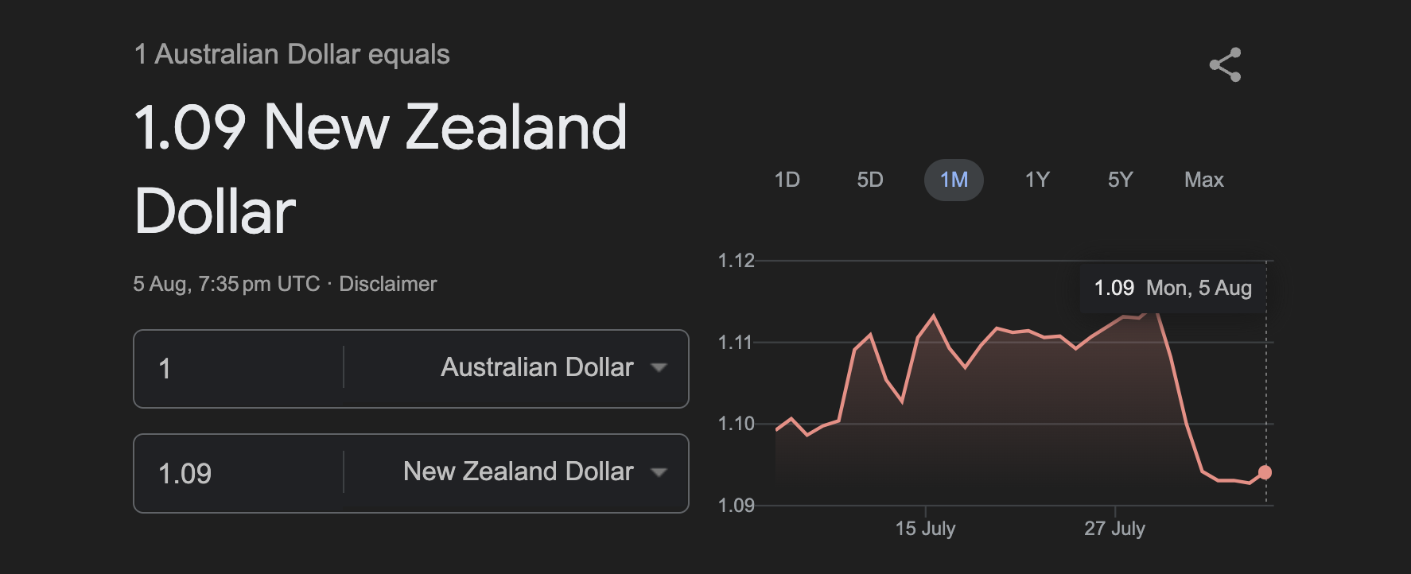Switch to the 5Y range
1411x574 pixels.
point(1120,180)
